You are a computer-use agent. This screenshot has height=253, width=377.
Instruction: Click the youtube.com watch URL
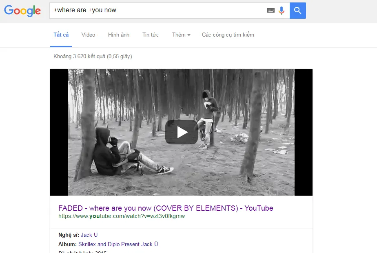click(x=122, y=216)
